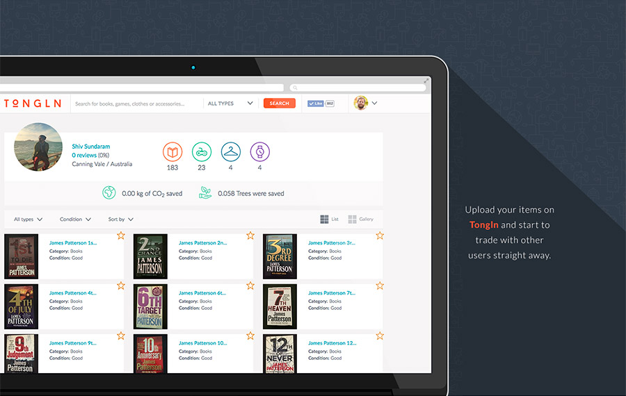This screenshot has width=626, height=396.
Task: Open James Patterson 6t... title link
Action: [x=202, y=293]
